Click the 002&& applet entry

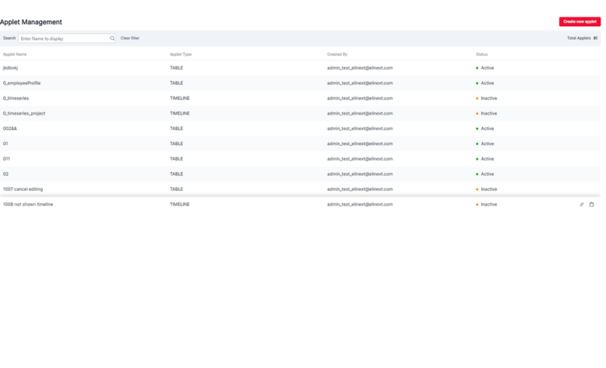9,129
